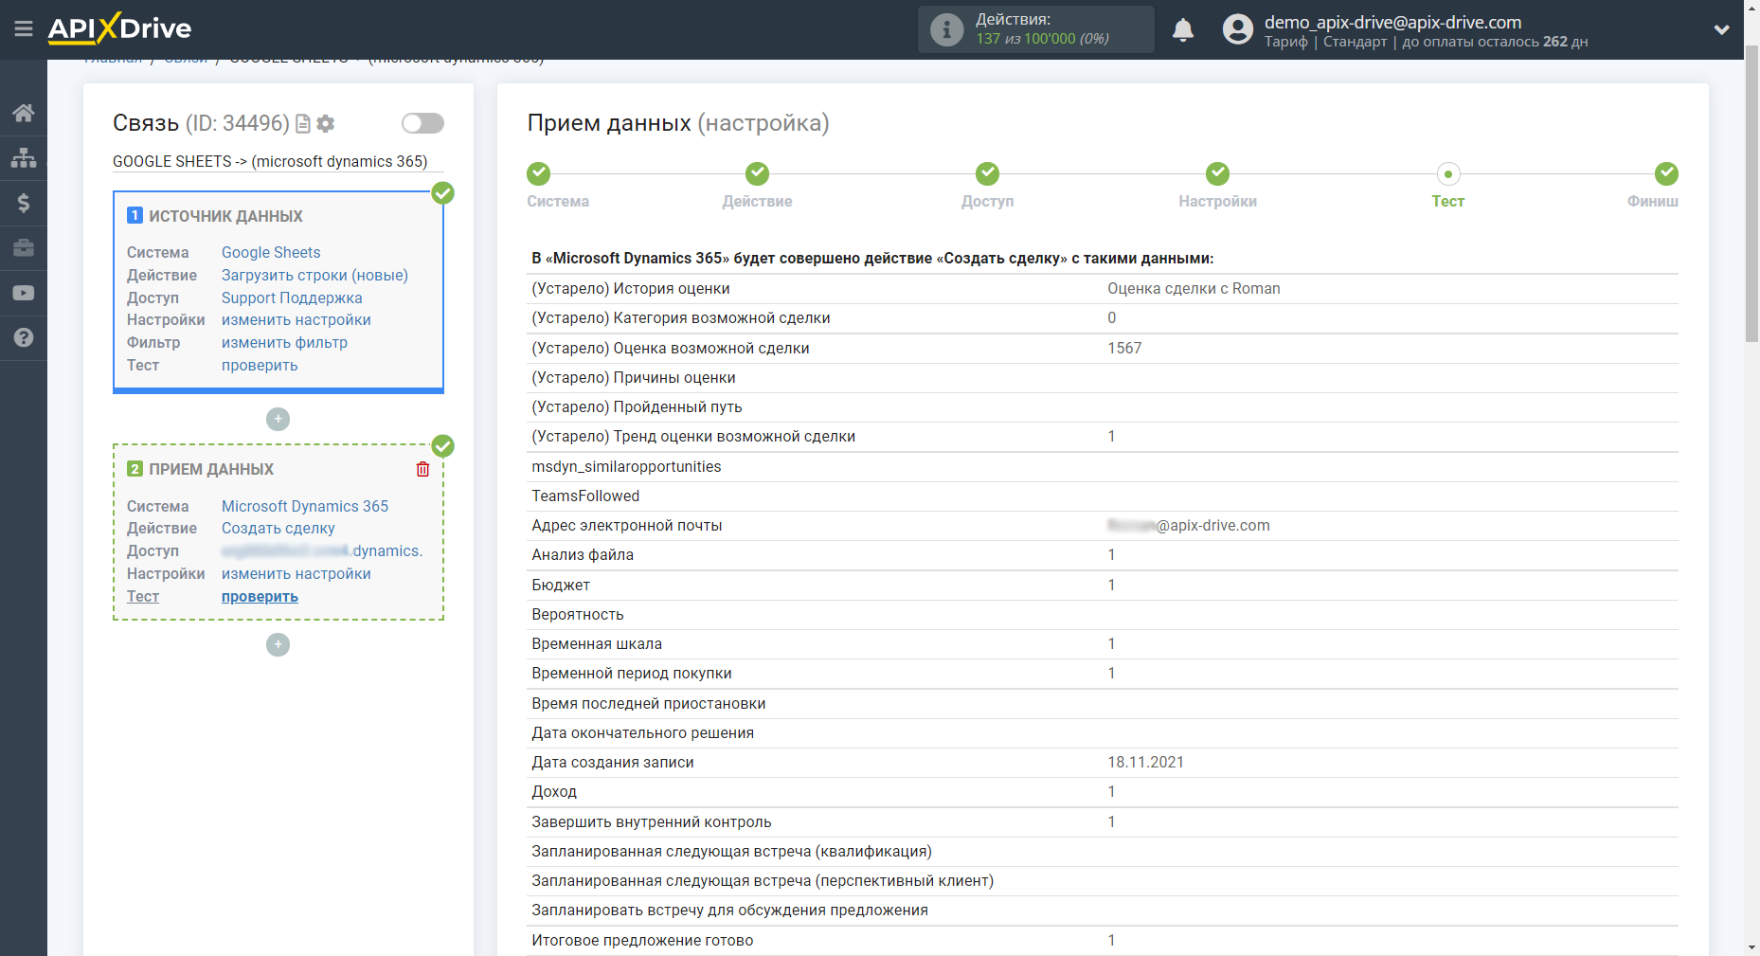Image resolution: width=1760 pixels, height=956 pixels.
Task: Click the actions info icon
Action: [x=946, y=29]
